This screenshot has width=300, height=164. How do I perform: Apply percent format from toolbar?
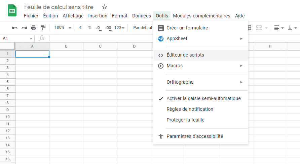pos(90,28)
